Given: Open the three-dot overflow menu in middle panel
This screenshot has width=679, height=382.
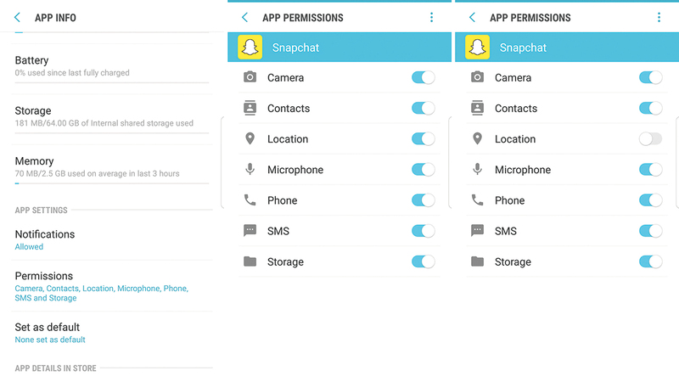Looking at the screenshot, I should (x=431, y=18).
